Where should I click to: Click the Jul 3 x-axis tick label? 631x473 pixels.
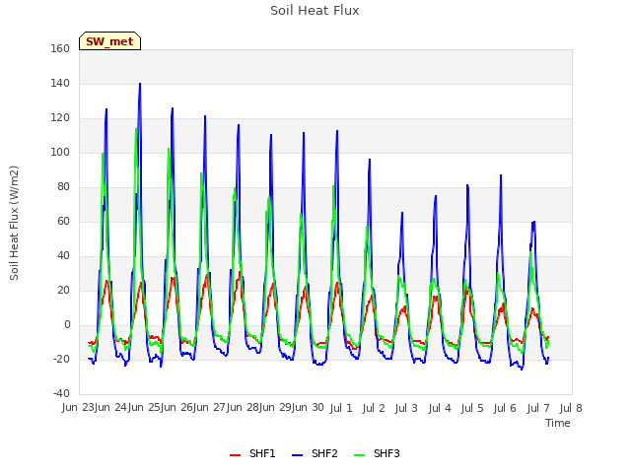tap(406, 408)
